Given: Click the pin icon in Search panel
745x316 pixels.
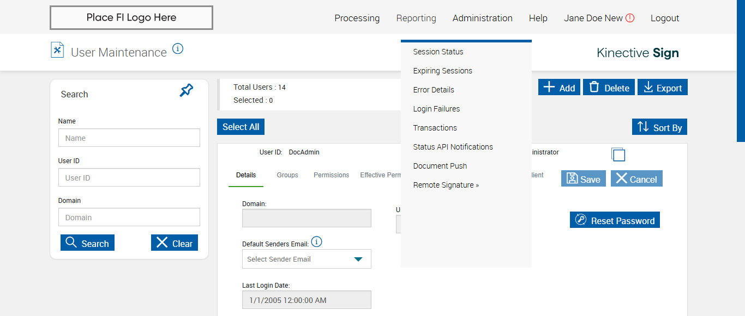Looking at the screenshot, I should [x=187, y=91].
